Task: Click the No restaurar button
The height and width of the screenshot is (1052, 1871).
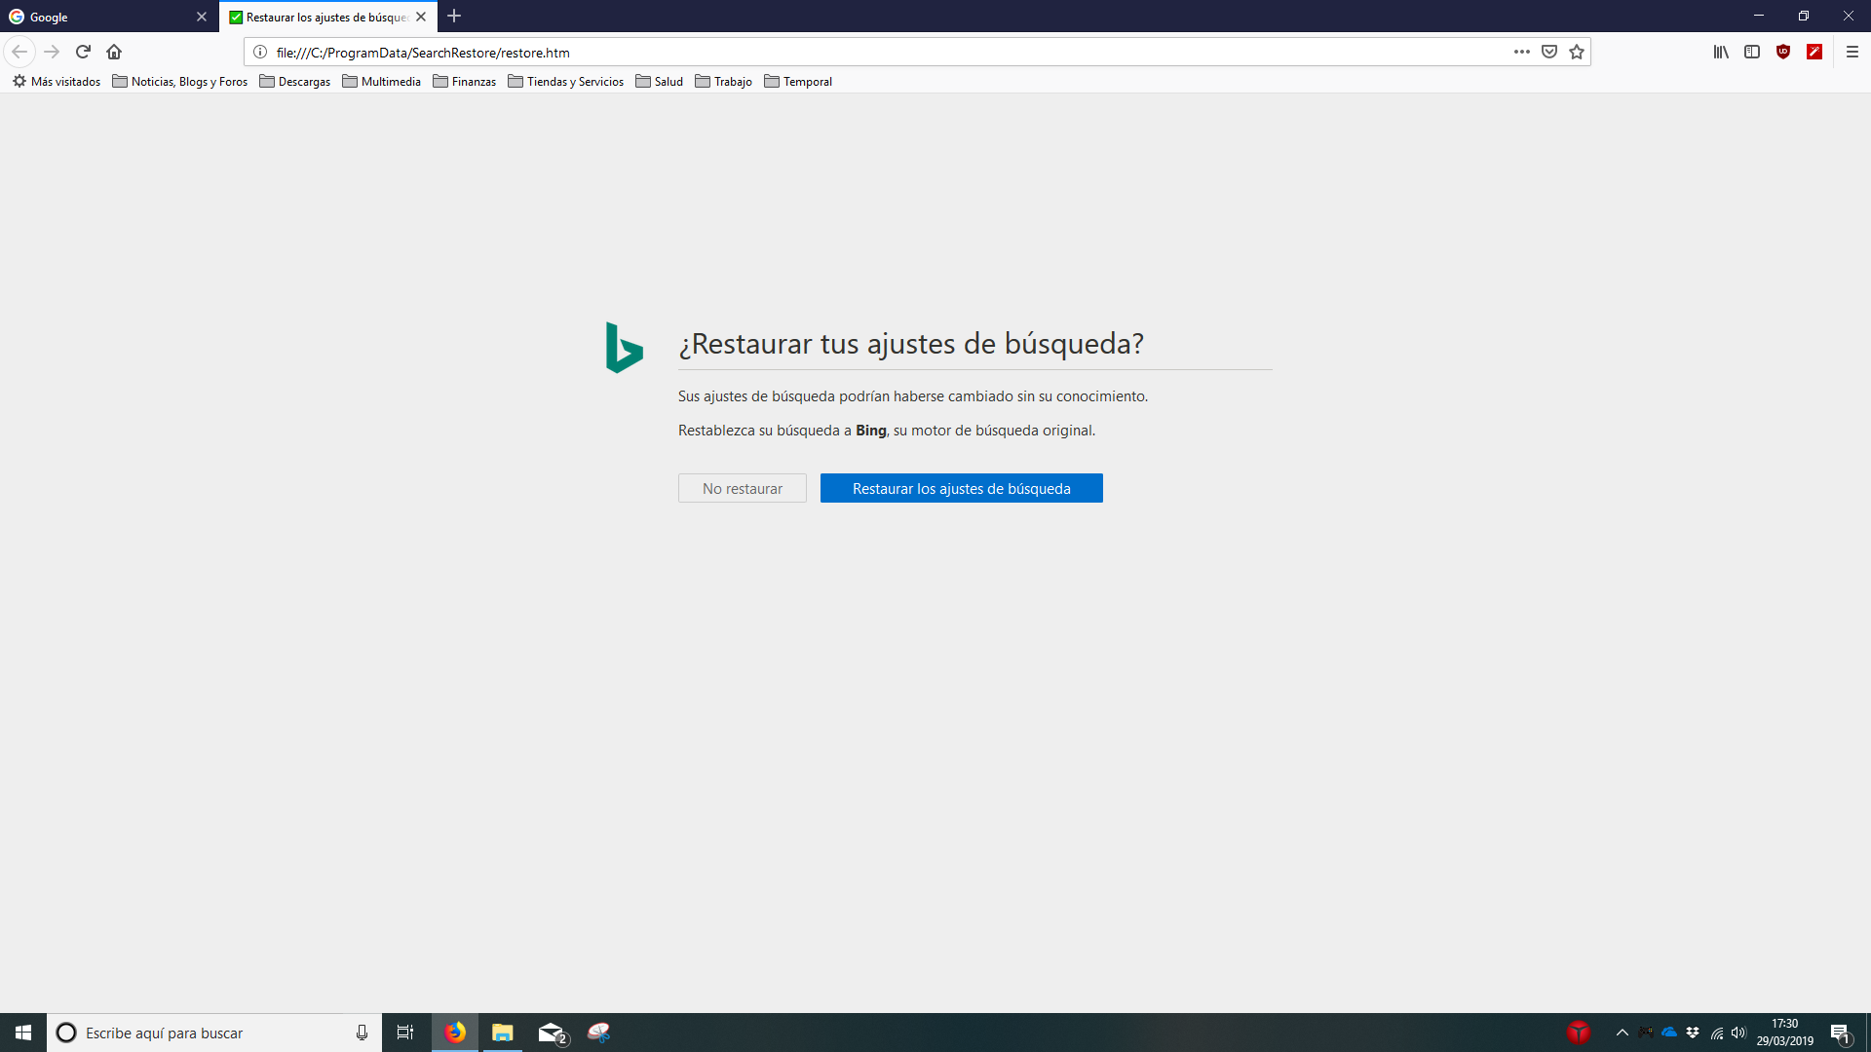Action: [x=742, y=488]
